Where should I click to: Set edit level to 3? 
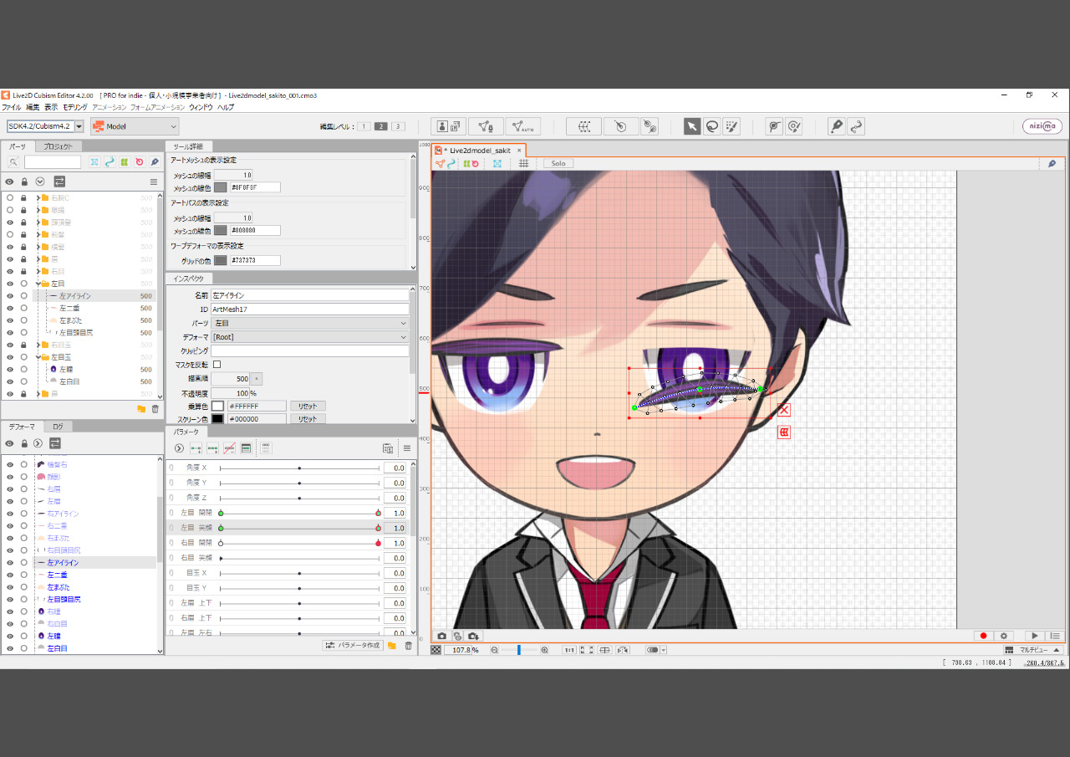click(x=398, y=126)
